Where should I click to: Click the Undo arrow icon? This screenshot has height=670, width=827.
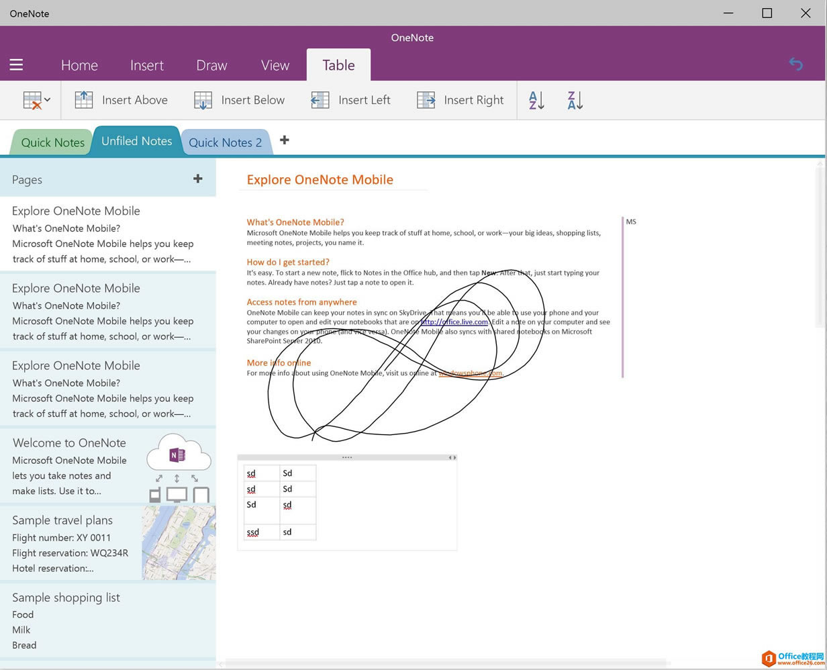(795, 64)
